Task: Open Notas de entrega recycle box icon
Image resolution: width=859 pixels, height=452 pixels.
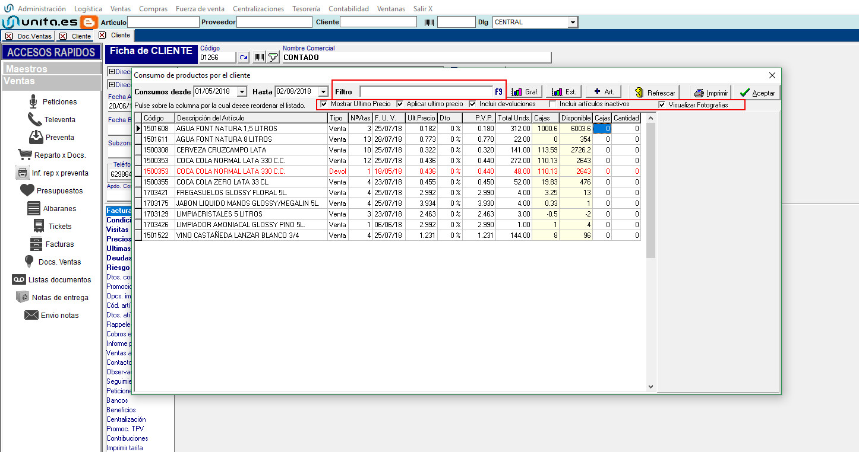Action: coord(22,297)
